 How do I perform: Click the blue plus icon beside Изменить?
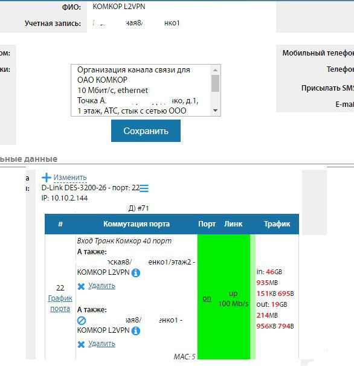(x=47, y=178)
